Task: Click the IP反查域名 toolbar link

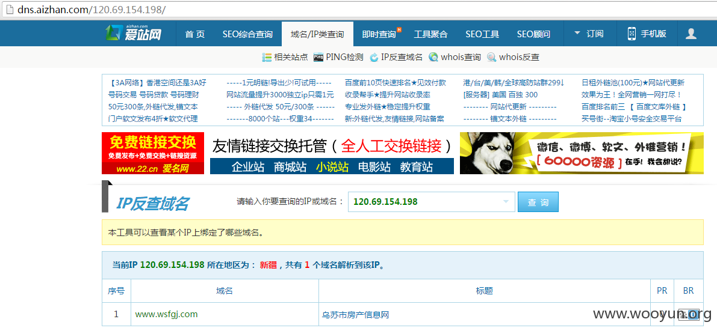Action: [402, 57]
